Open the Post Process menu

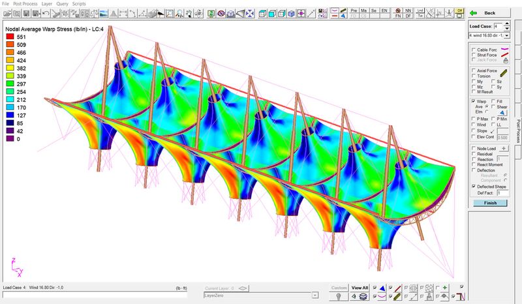pos(27,4)
